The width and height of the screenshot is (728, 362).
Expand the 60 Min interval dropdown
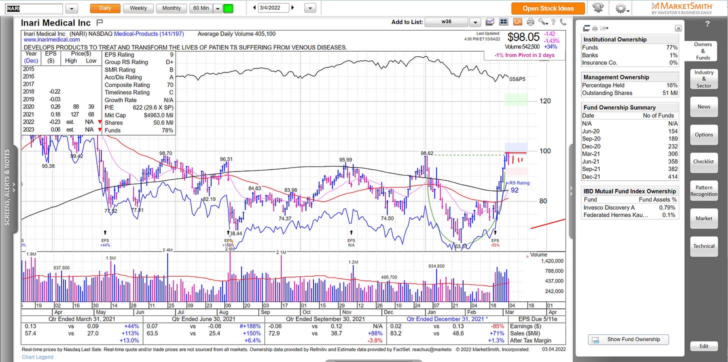click(217, 8)
